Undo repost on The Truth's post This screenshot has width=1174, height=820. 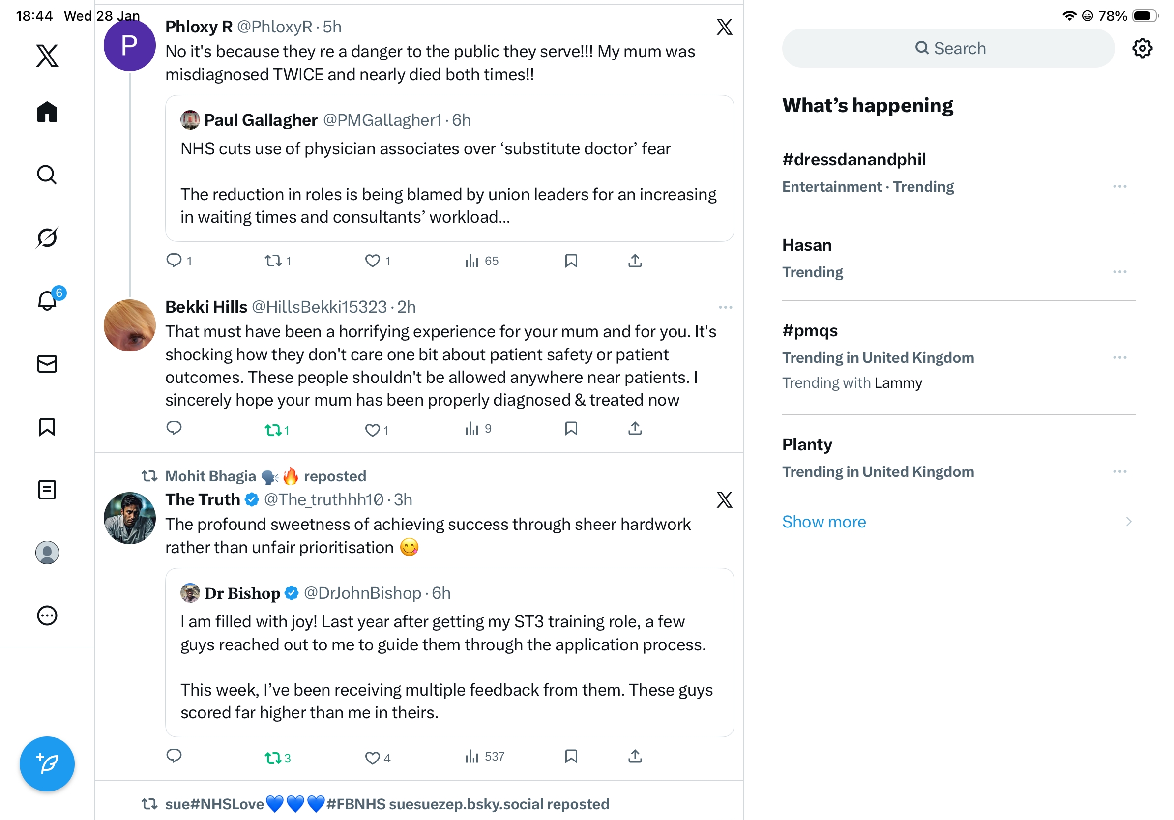pyautogui.click(x=273, y=757)
